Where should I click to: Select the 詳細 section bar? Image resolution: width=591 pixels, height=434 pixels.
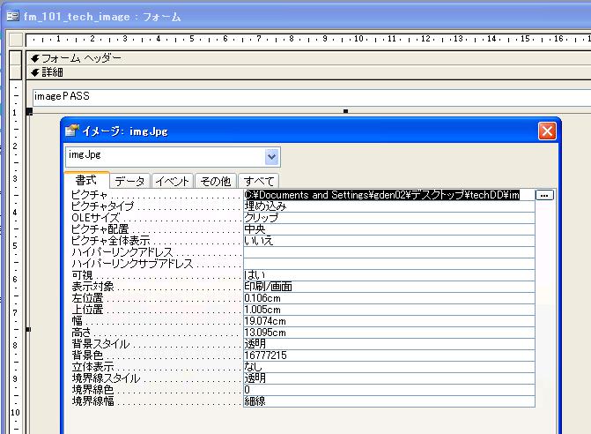tap(53, 71)
